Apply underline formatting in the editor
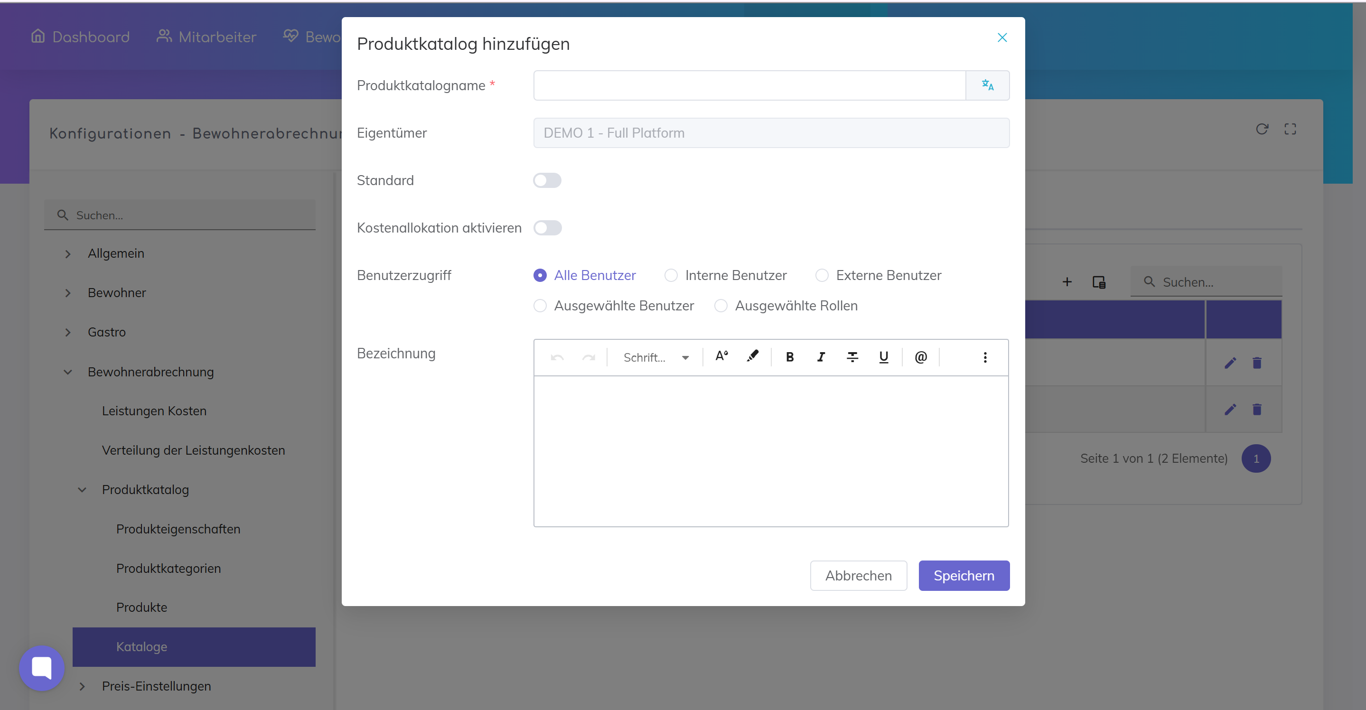This screenshot has height=710, width=1366. click(883, 357)
